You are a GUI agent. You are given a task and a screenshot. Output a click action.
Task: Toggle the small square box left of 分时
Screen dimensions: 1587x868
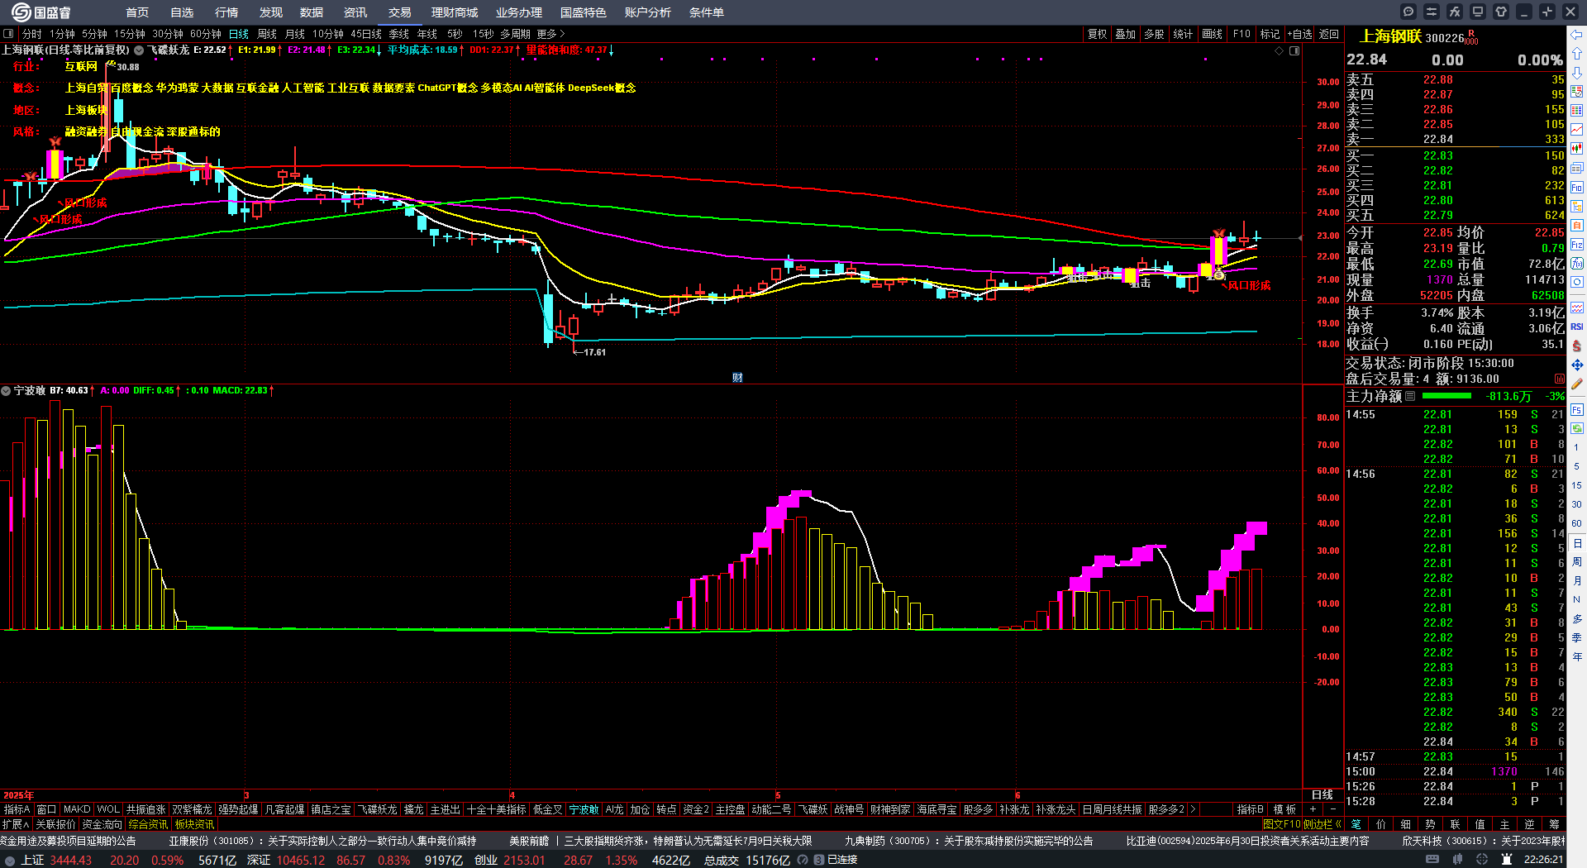[x=8, y=34]
